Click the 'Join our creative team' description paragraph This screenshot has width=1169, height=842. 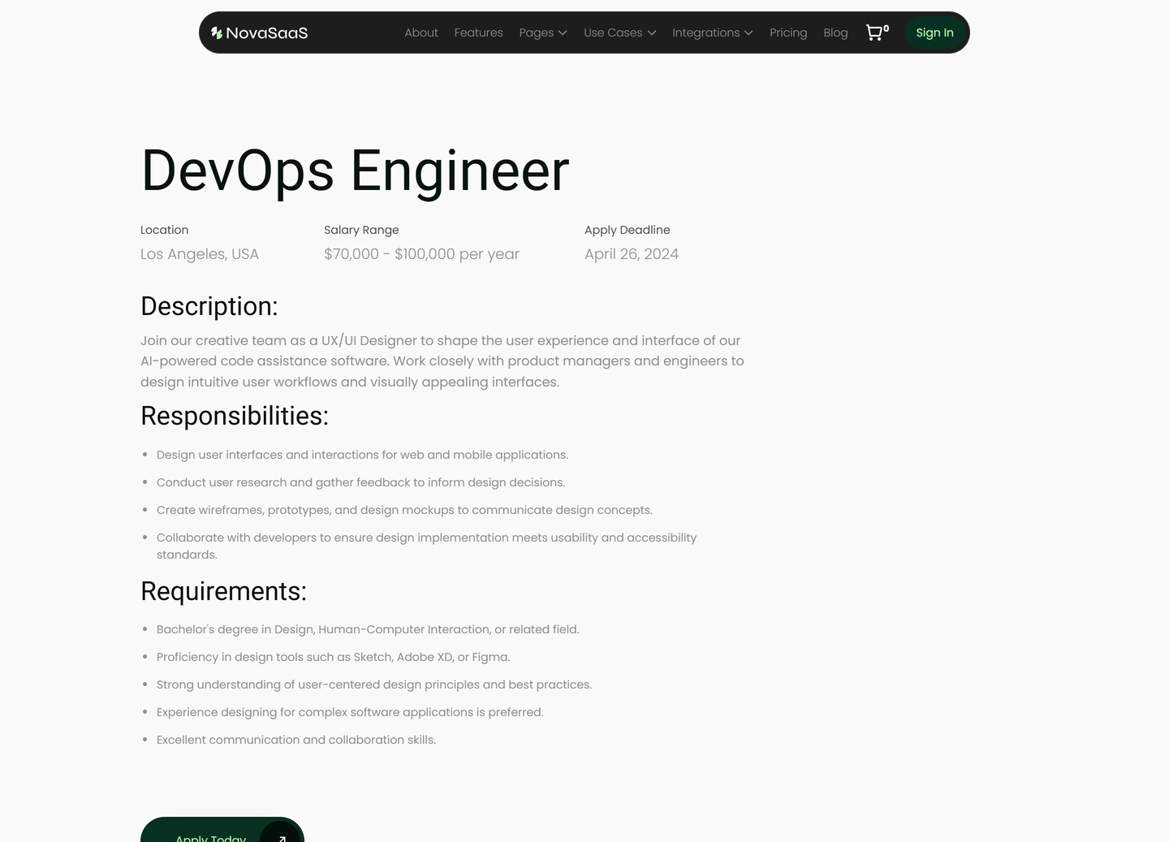pyautogui.click(x=442, y=361)
